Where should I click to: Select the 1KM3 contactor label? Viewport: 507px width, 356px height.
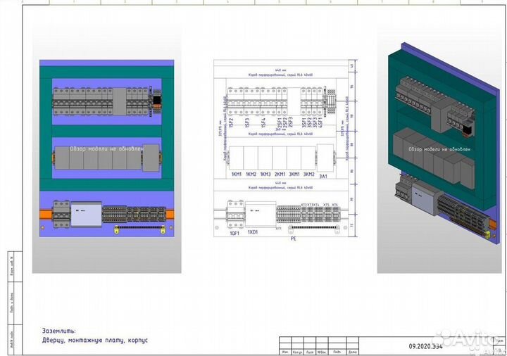[265, 174]
